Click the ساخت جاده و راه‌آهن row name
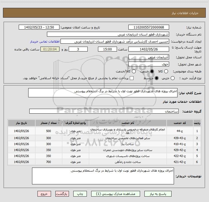 coord(128,162)
